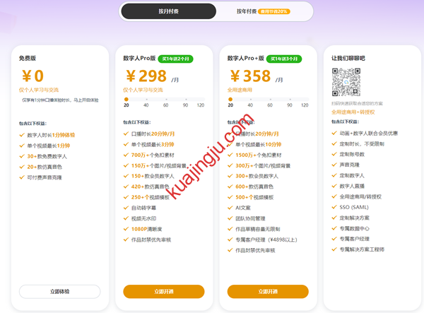Click 视频无水印 feature
424x313 pixels.
click(143, 218)
